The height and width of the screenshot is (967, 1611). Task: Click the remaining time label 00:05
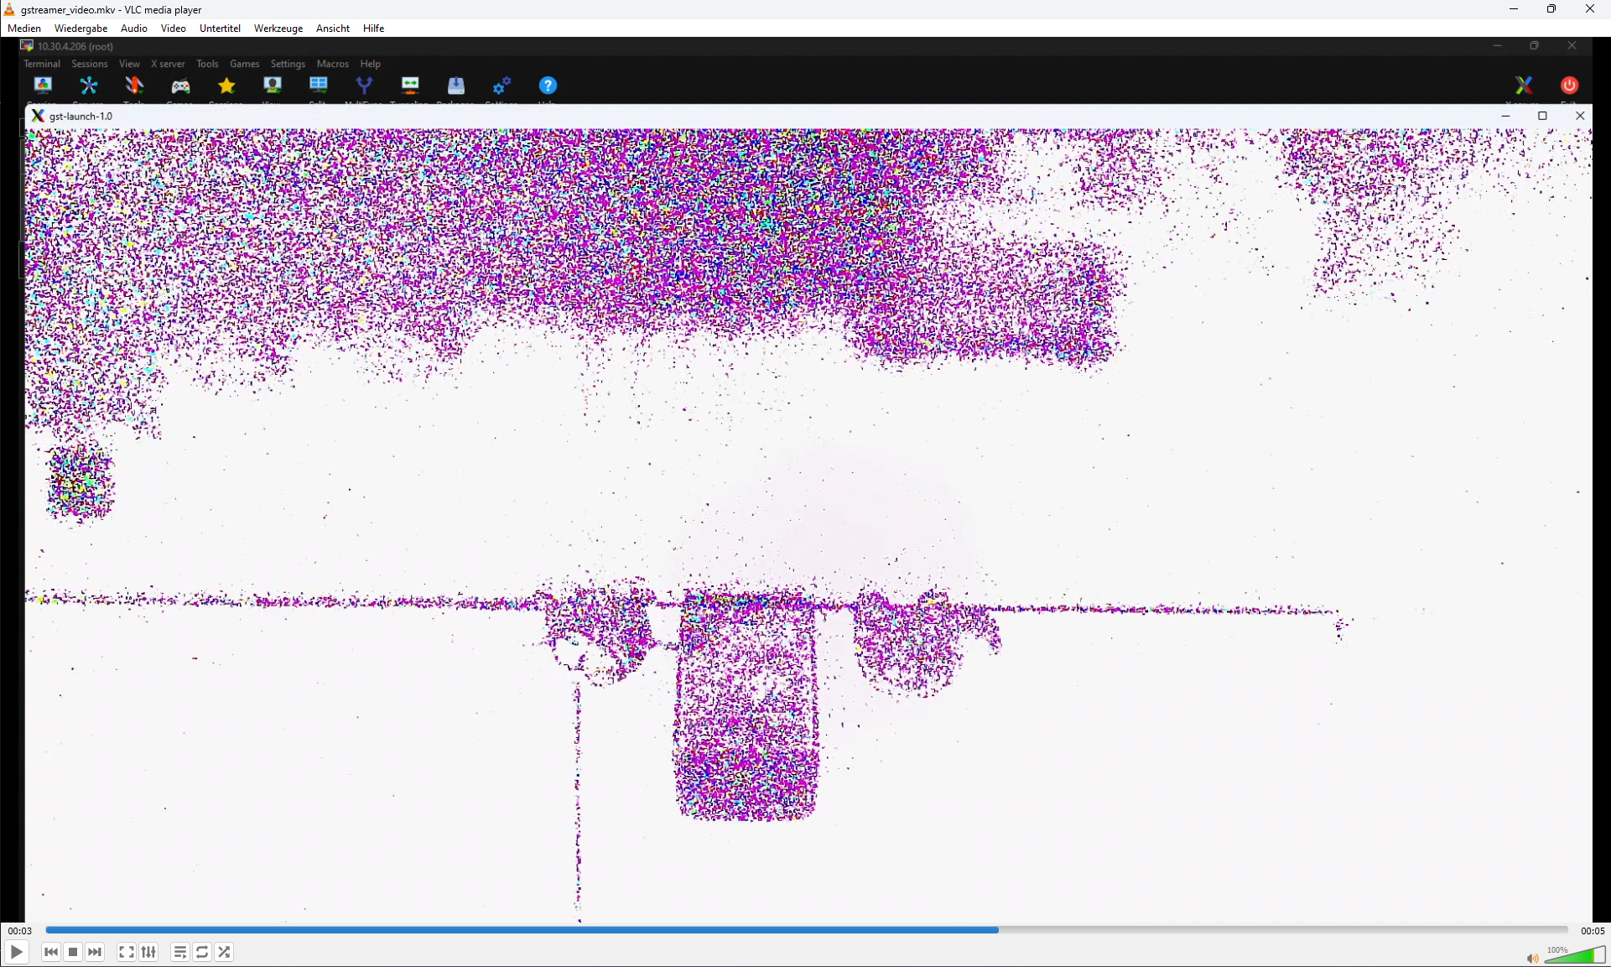(1592, 930)
